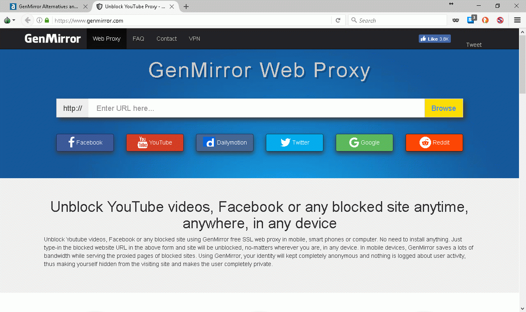This screenshot has height=312, width=526.
Task: Click the yellow Browse button
Action: (444, 108)
